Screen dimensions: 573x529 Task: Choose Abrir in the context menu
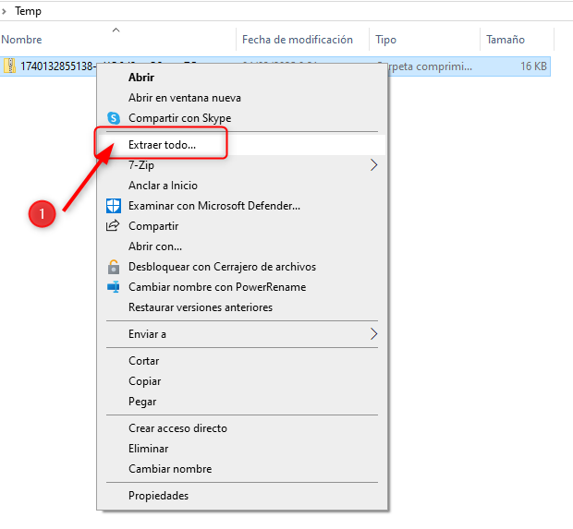click(x=141, y=78)
